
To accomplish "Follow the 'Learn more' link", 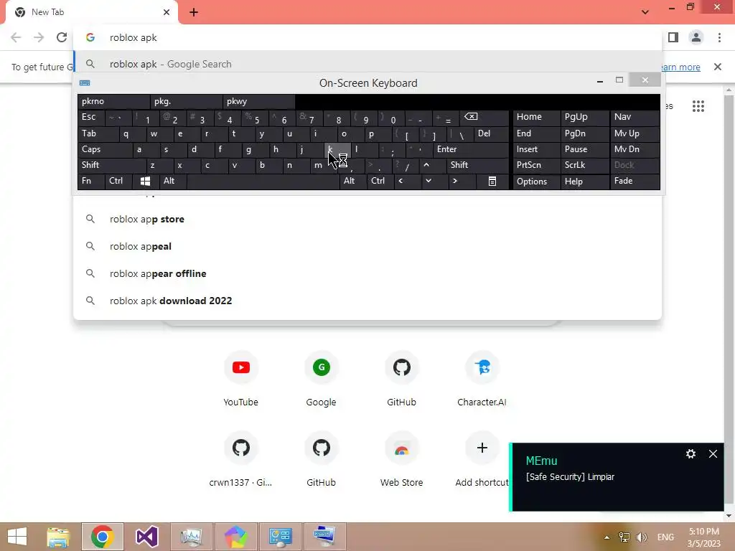I will pyautogui.click(x=680, y=67).
